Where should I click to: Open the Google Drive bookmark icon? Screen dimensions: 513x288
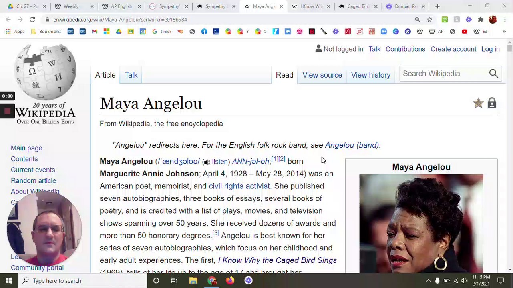119,32
